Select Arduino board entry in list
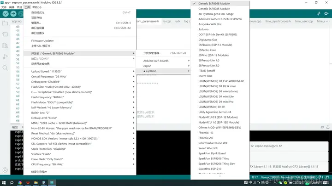 tap(220, 29)
